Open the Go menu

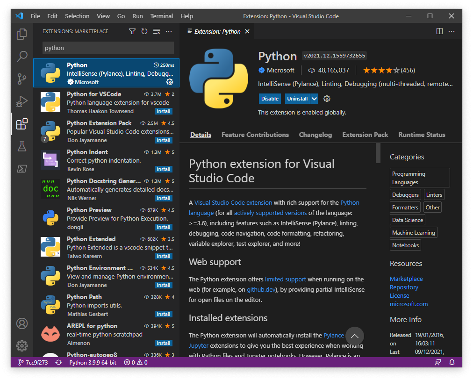[x=121, y=16]
